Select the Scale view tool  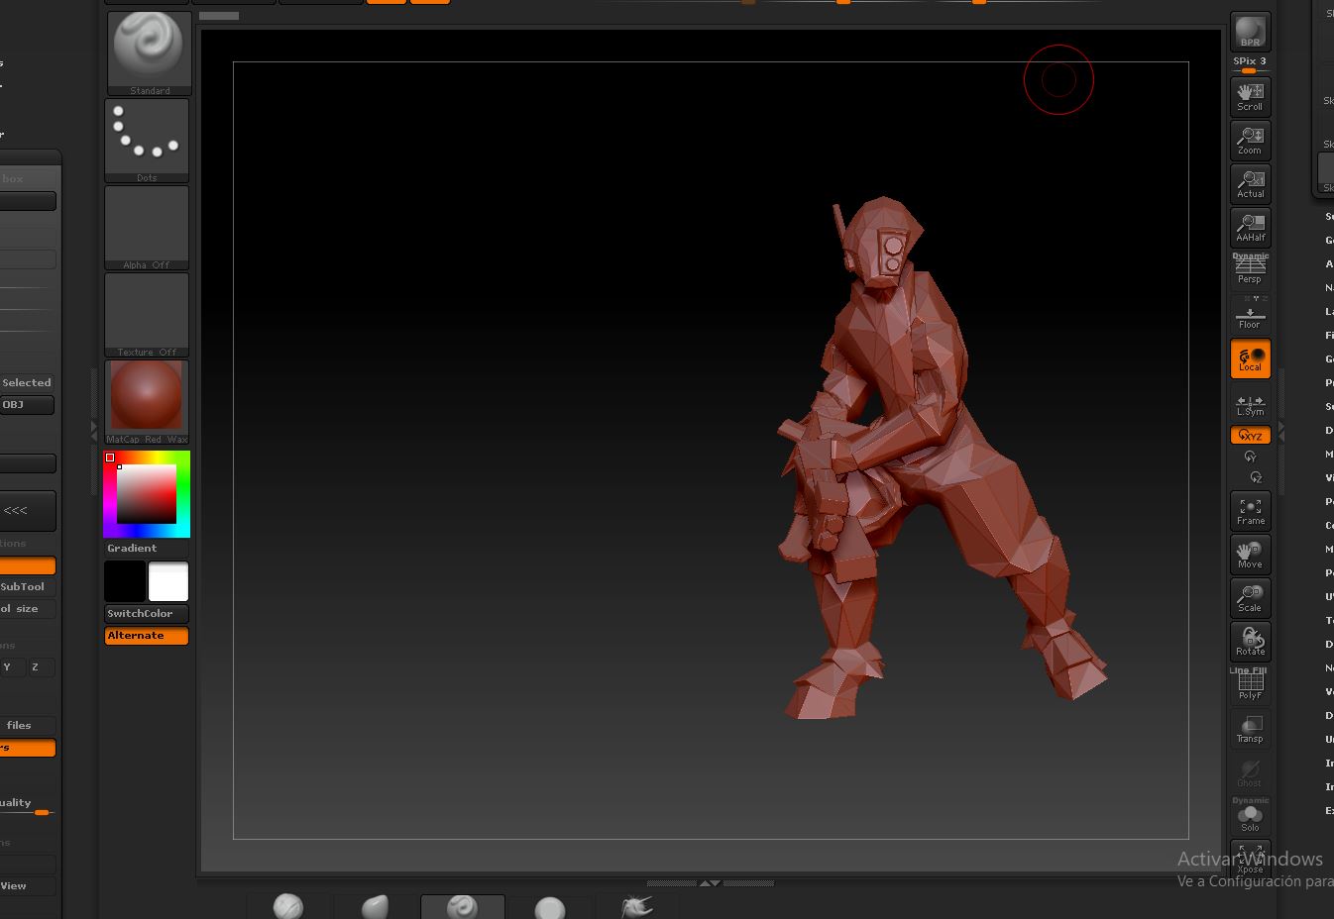[1250, 598]
